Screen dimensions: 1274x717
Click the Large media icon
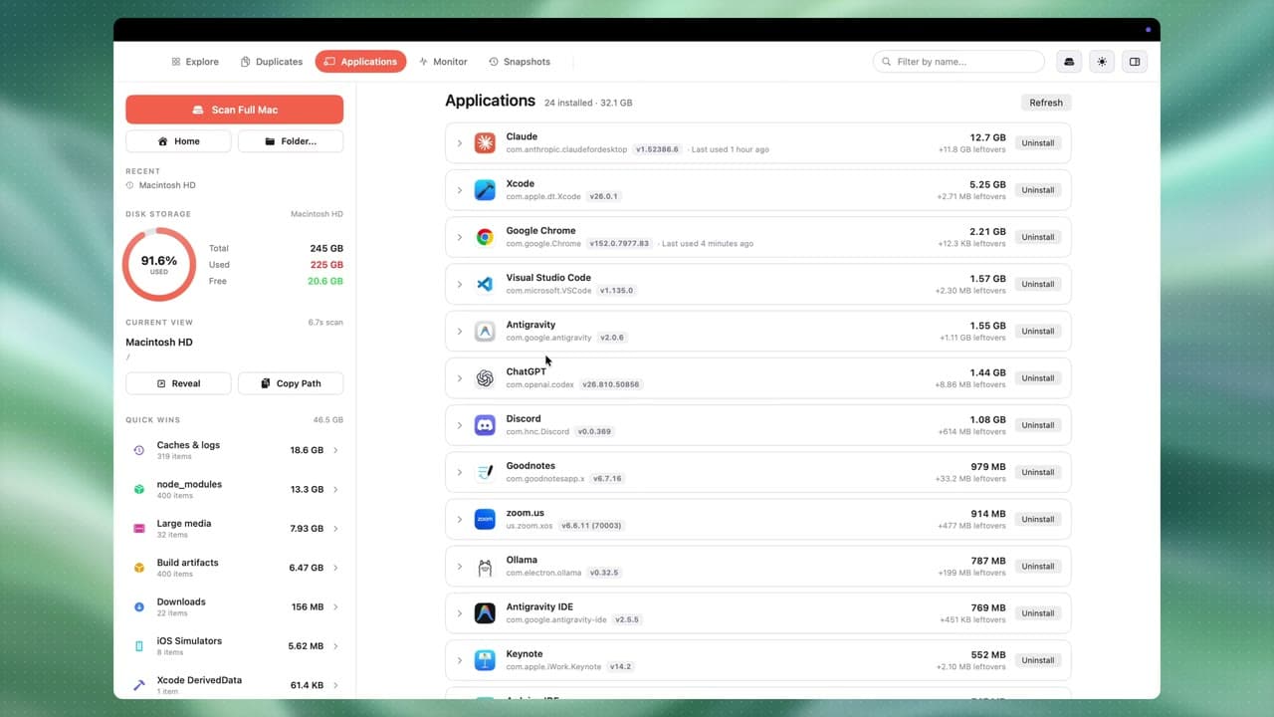coord(139,529)
